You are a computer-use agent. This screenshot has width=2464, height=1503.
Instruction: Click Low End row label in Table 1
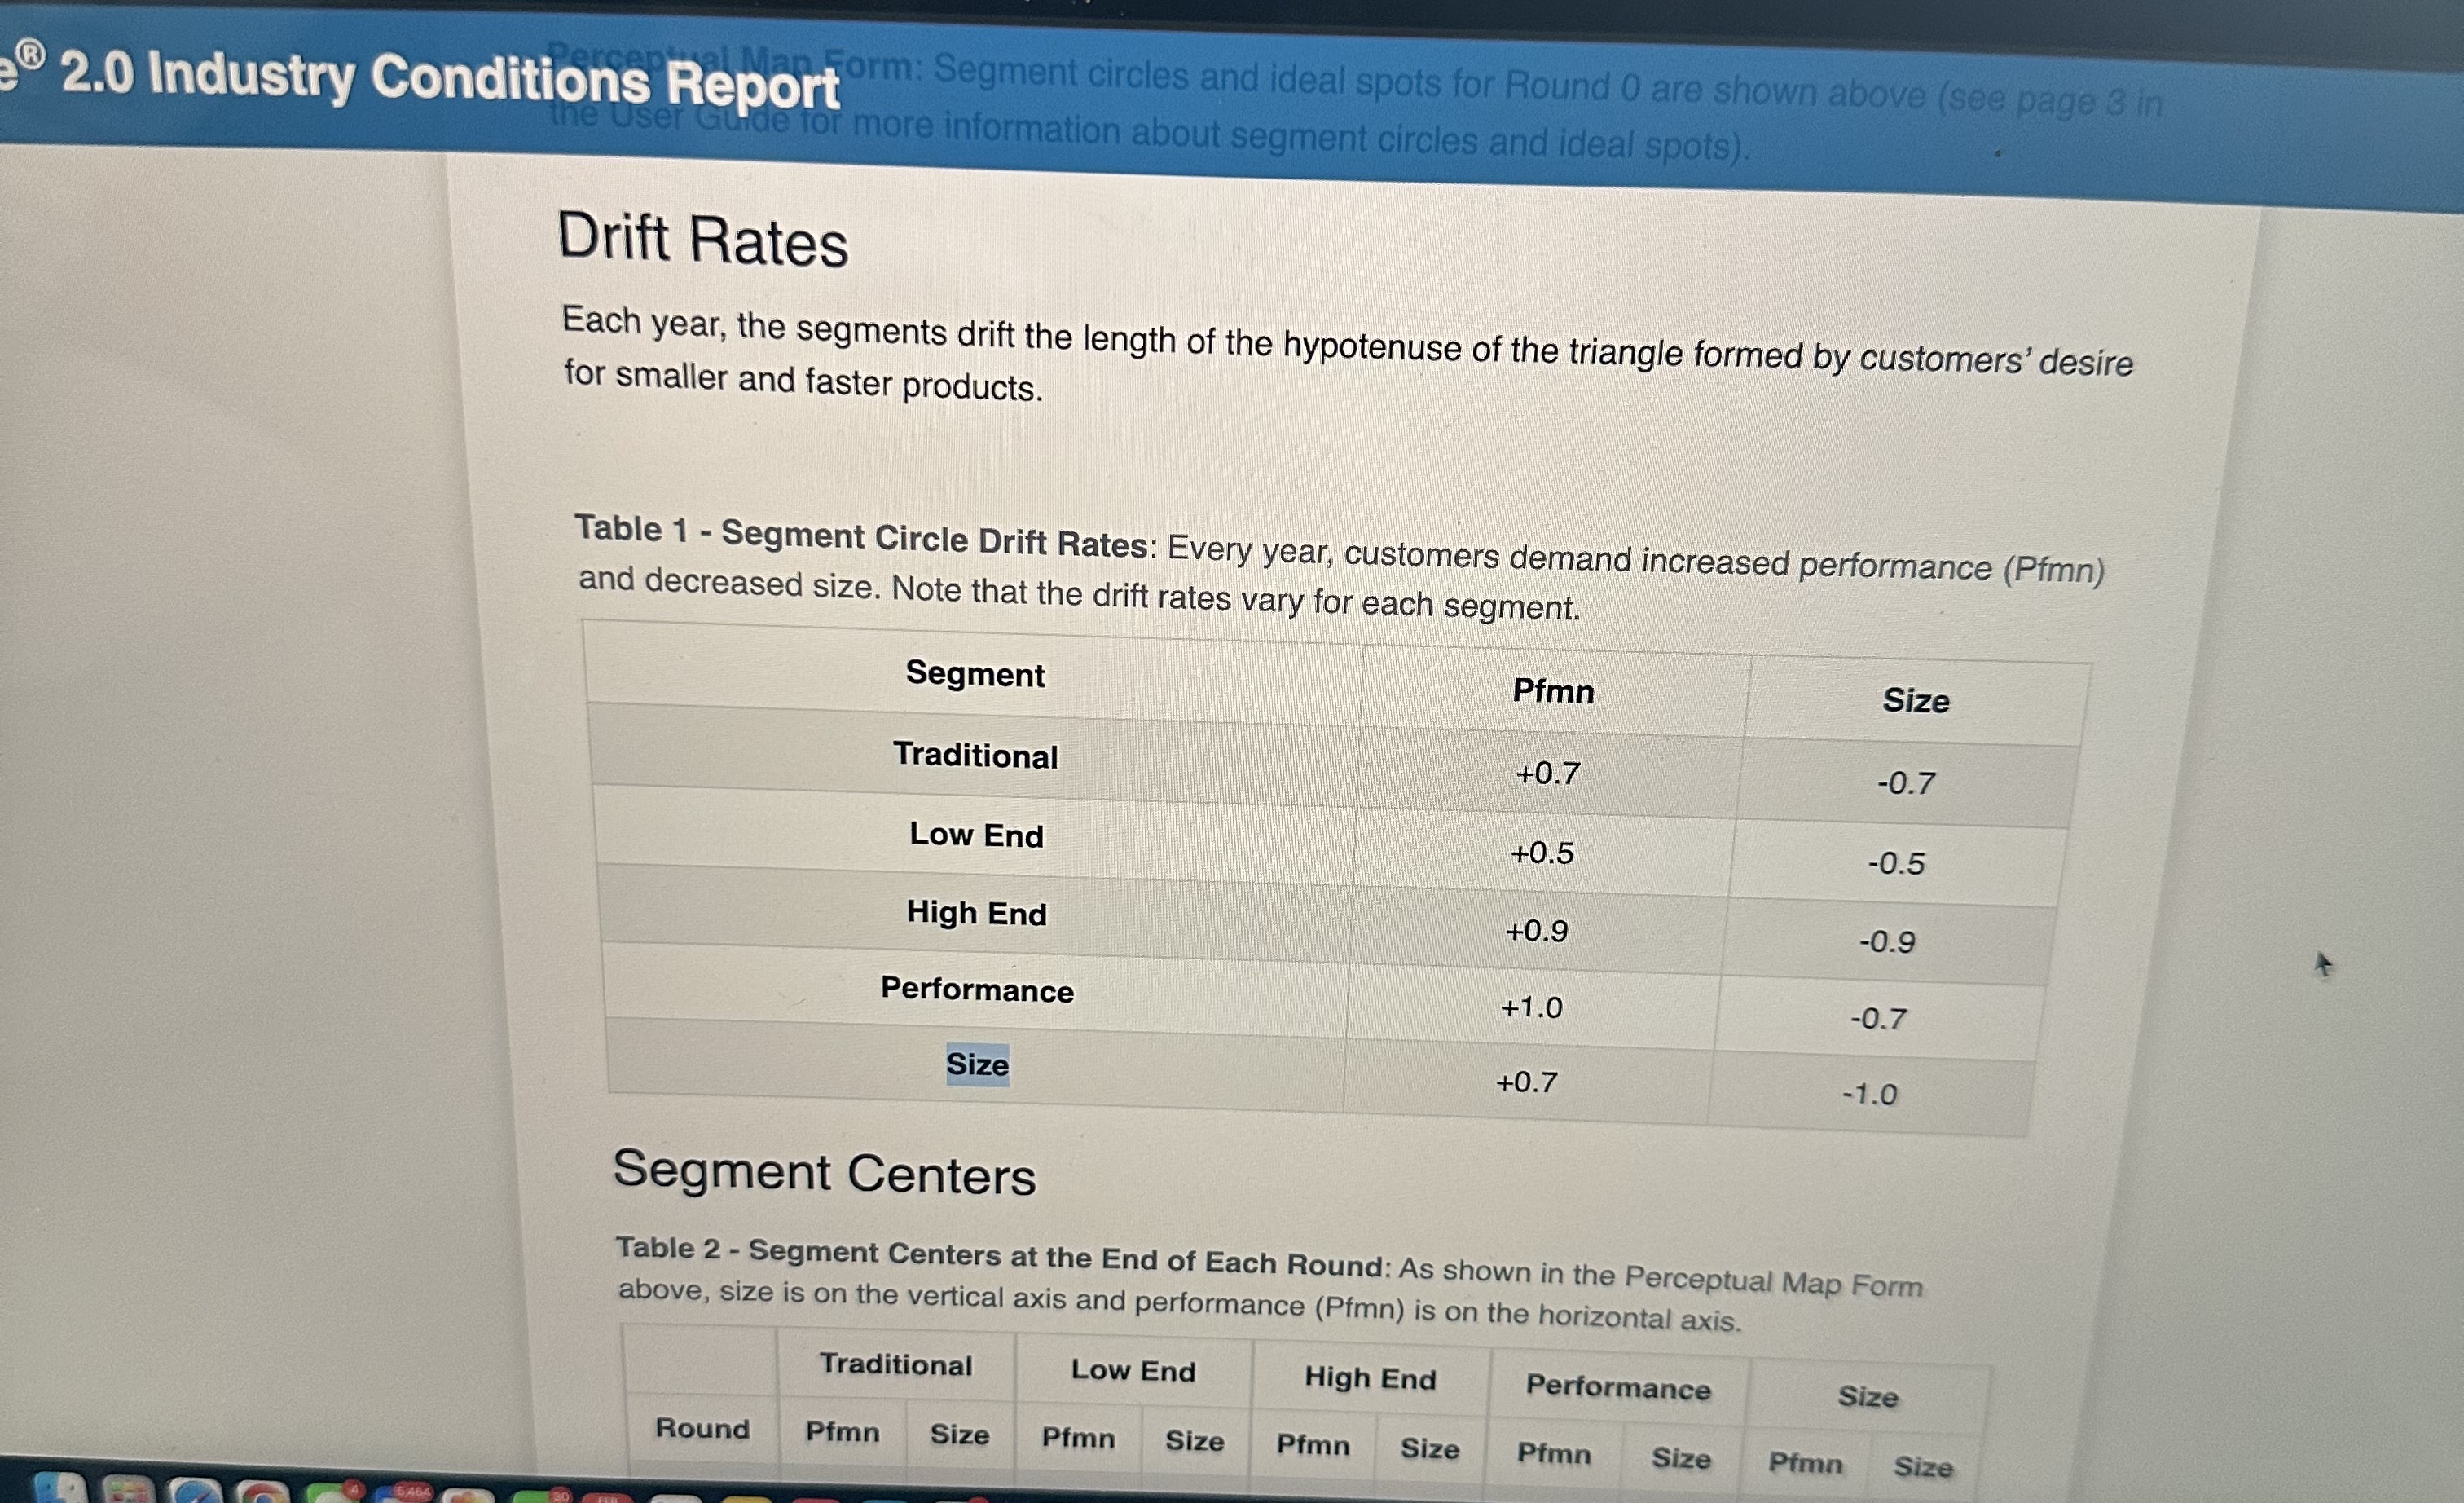tap(976, 834)
